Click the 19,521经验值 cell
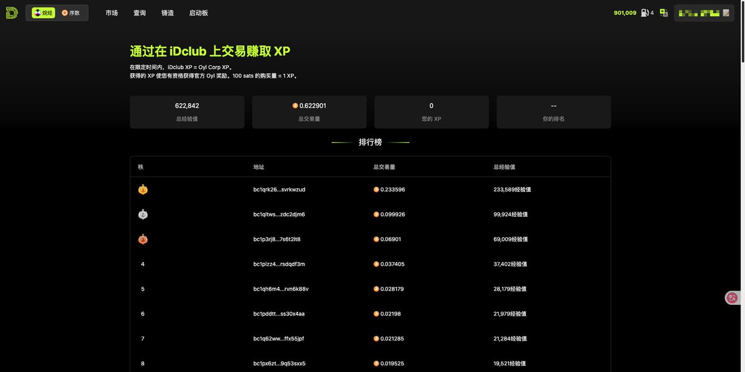The height and width of the screenshot is (372, 745). 510,363
